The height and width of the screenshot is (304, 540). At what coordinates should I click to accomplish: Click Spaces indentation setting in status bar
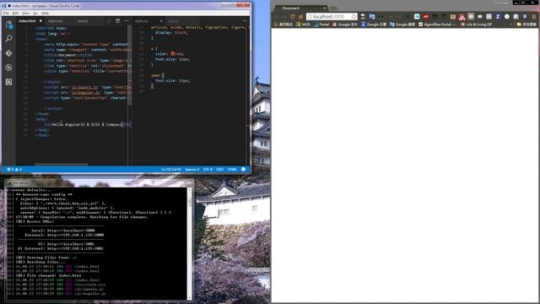click(192, 169)
